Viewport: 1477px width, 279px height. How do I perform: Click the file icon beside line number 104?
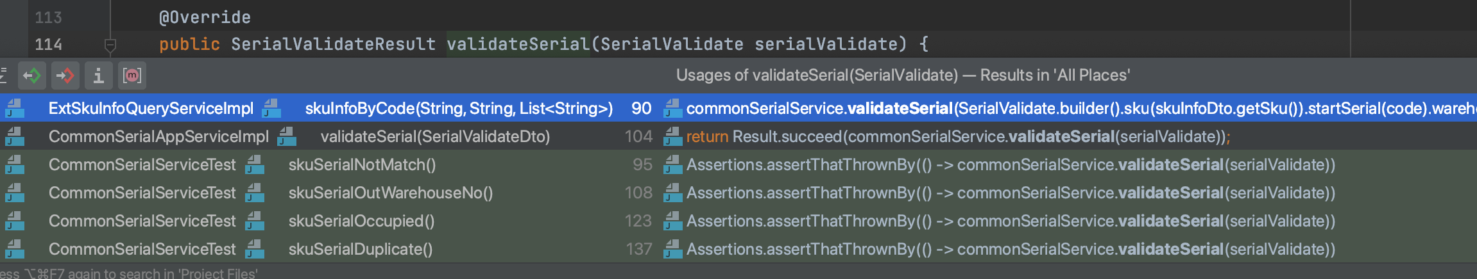coord(672,136)
